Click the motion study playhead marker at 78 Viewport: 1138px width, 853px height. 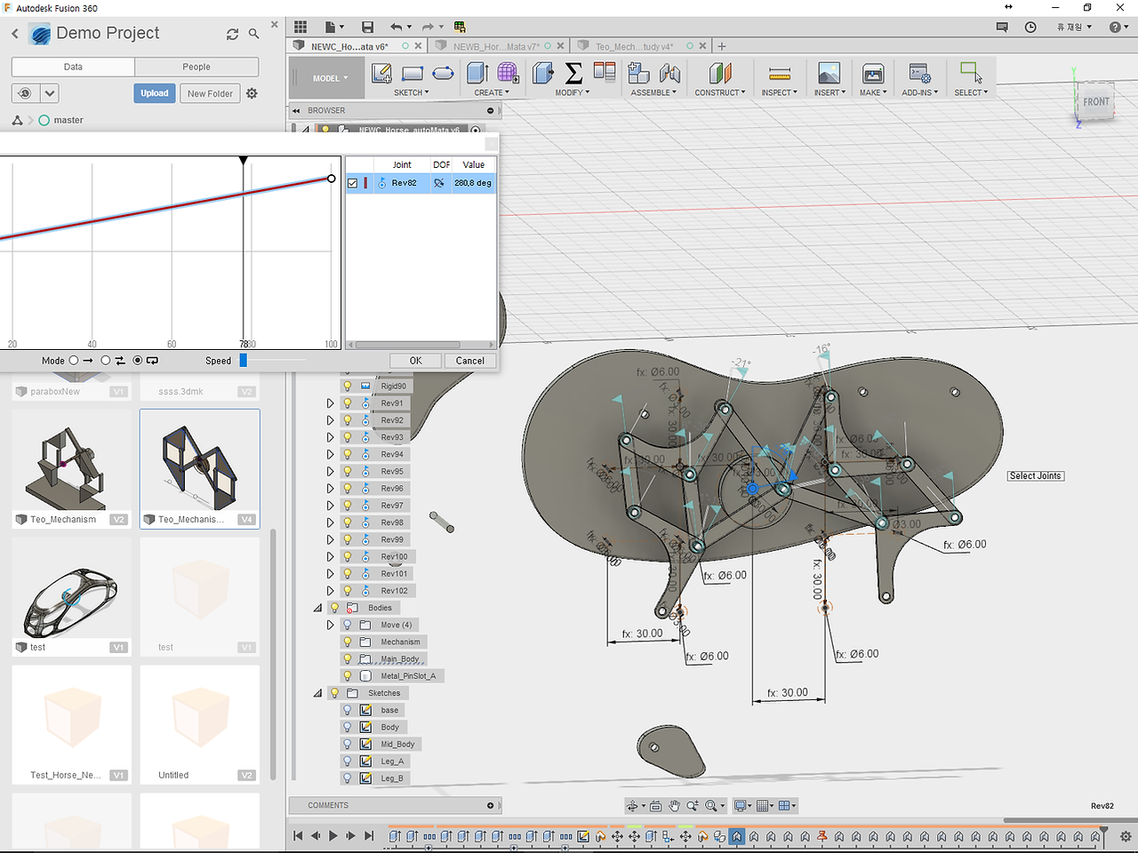[244, 161]
